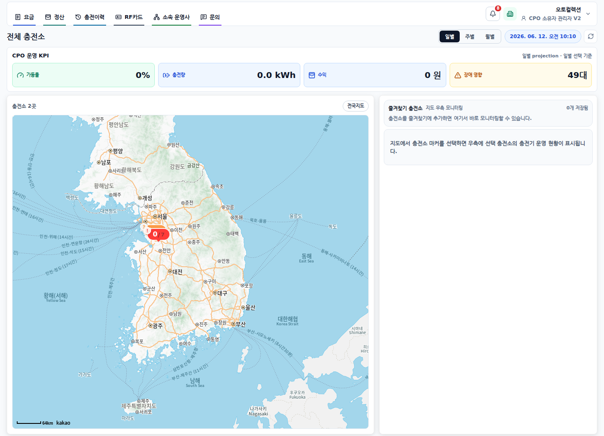The width and height of the screenshot is (604, 436).
Task: Click the 충전이력 history clock icon
Action: pos(78,17)
